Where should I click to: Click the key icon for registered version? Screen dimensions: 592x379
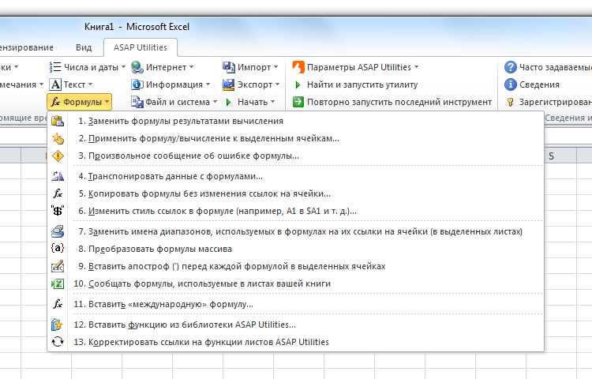tap(511, 102)
